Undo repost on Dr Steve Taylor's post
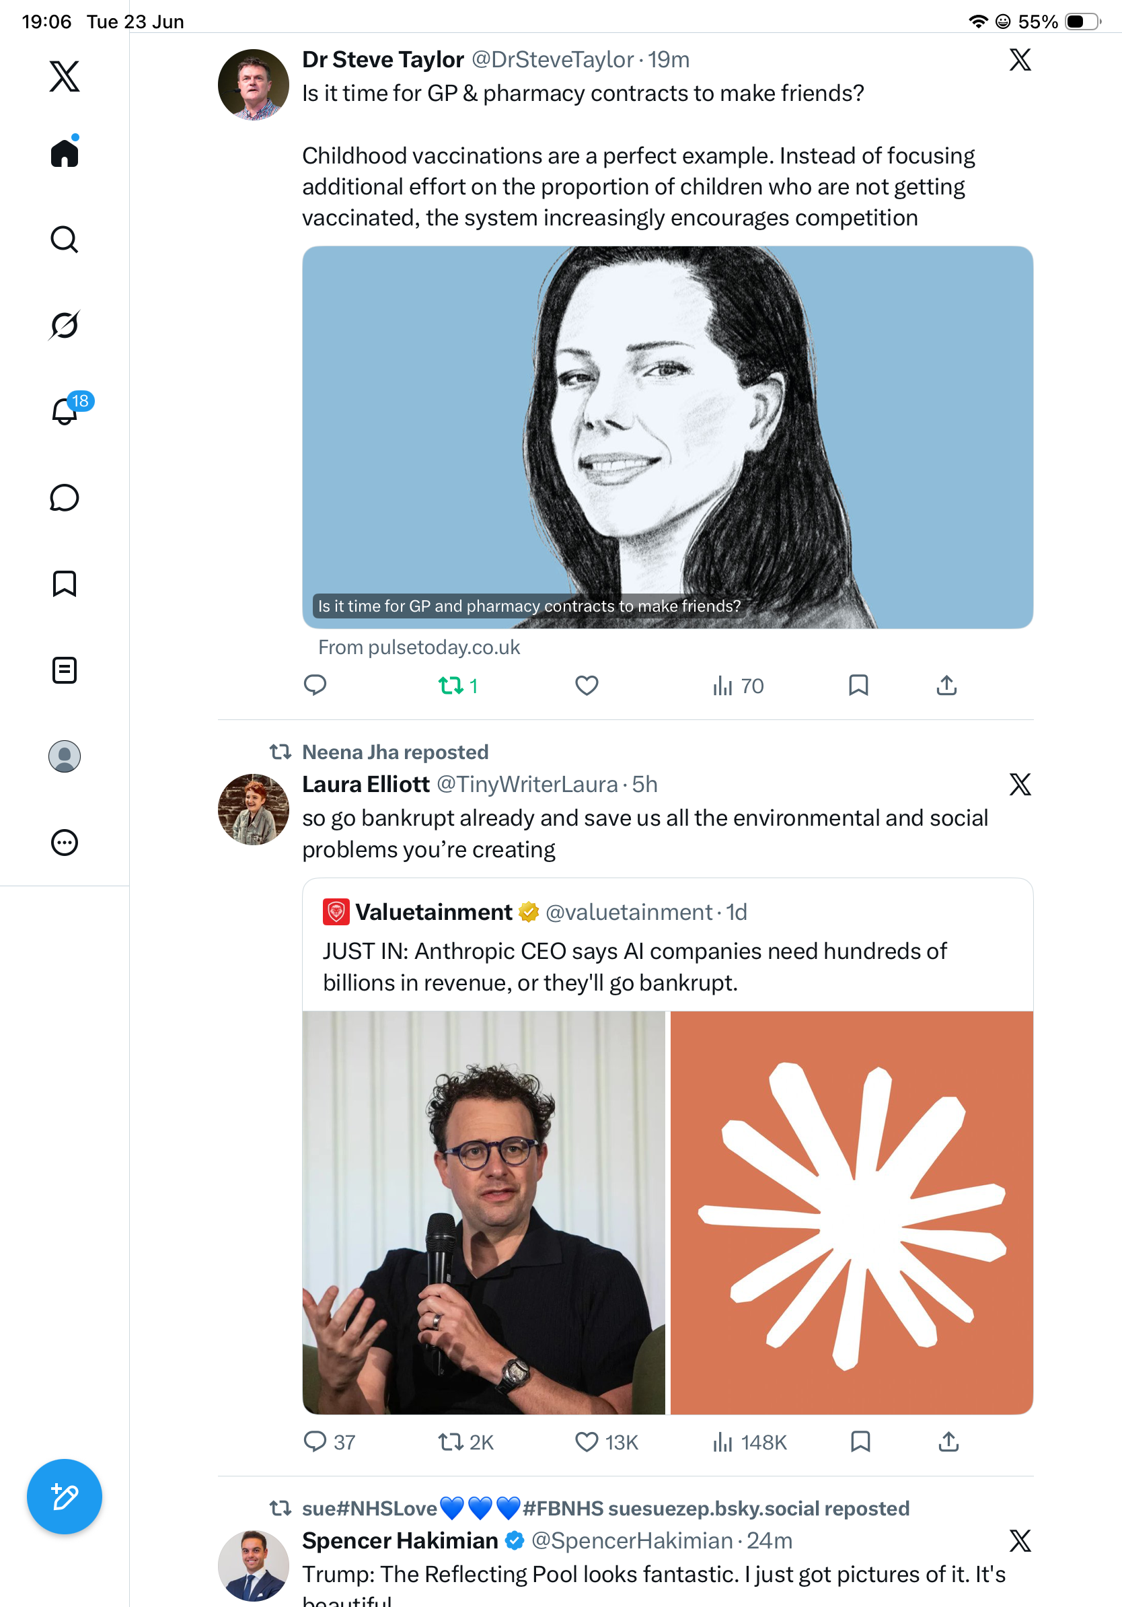 coord(458,685)
